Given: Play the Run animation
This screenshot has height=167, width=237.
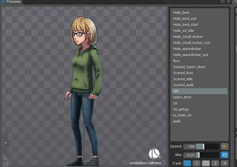Looking at the screenshot, I should [x=199, y=61].
